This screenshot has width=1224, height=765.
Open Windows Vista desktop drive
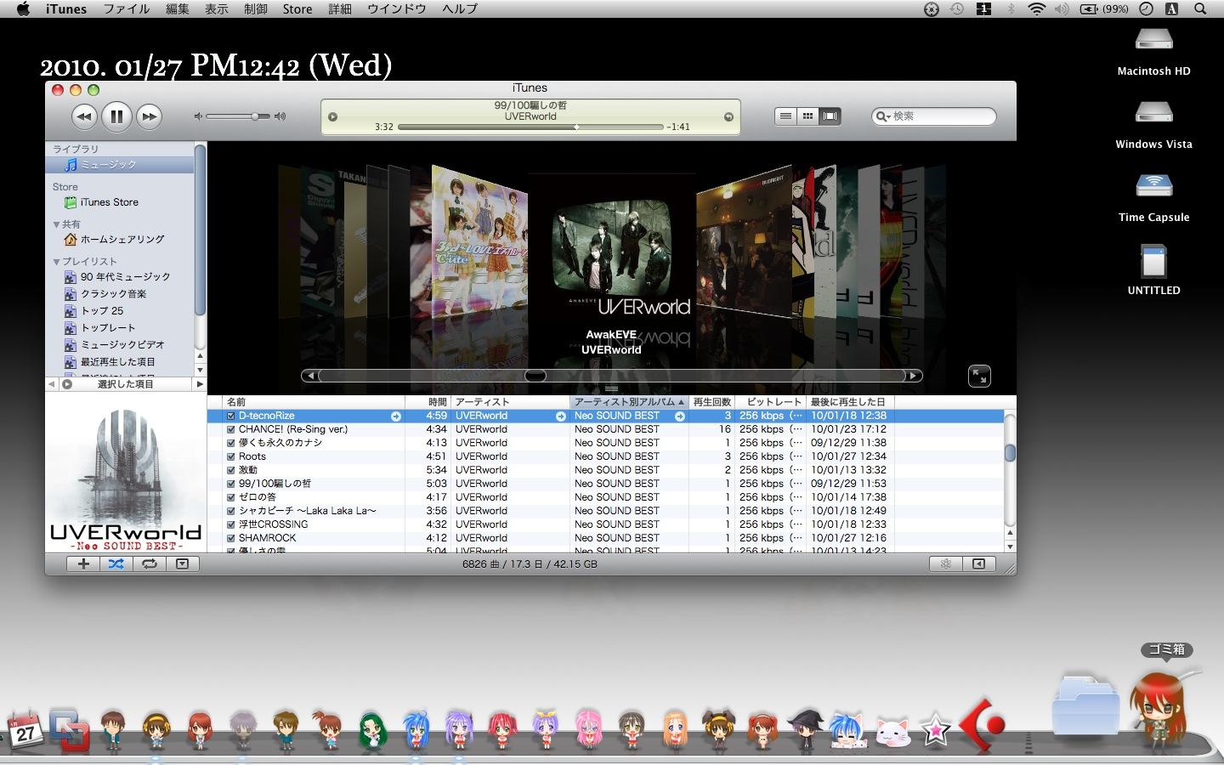[1153, 123]
